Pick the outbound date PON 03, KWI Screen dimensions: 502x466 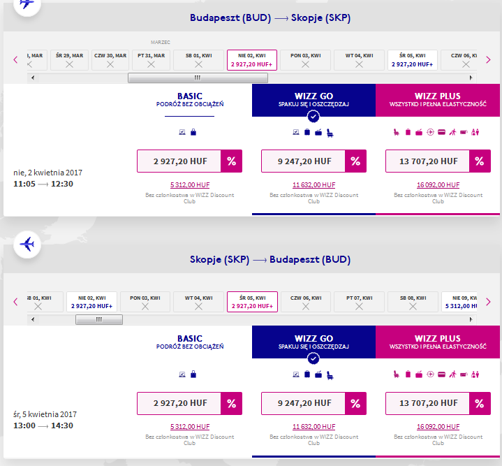(305, 60)
